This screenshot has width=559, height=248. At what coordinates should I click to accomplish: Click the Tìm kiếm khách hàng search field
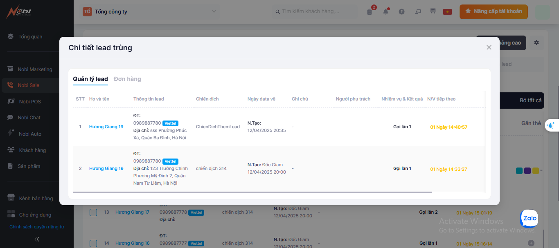tap(315, 11)
